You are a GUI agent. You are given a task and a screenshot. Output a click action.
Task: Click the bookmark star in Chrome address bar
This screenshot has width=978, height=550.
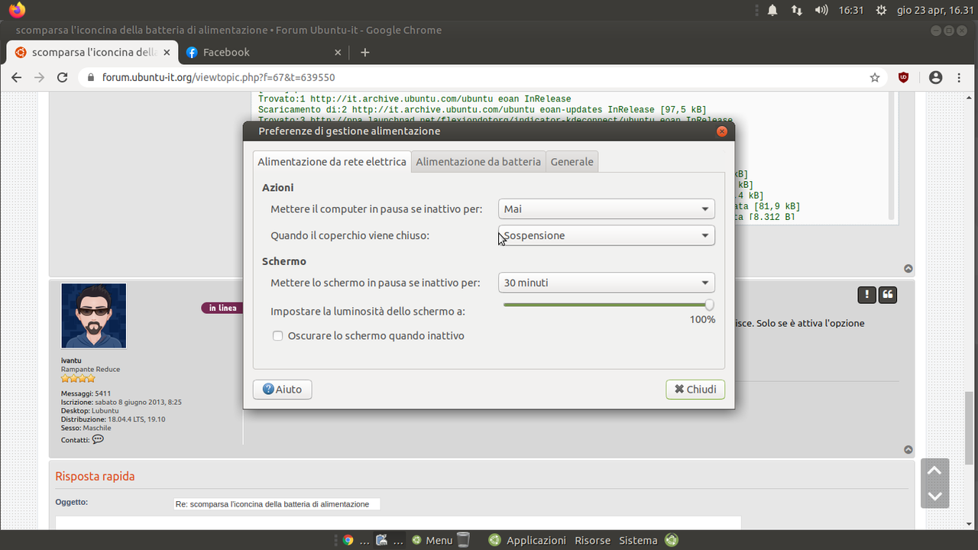pos(875,77)
